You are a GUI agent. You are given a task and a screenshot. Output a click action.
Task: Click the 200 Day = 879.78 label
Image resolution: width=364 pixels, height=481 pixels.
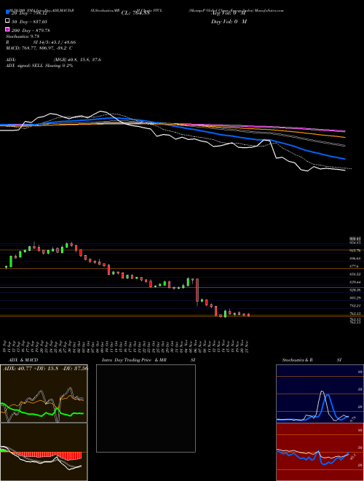(x=31, y=31)
